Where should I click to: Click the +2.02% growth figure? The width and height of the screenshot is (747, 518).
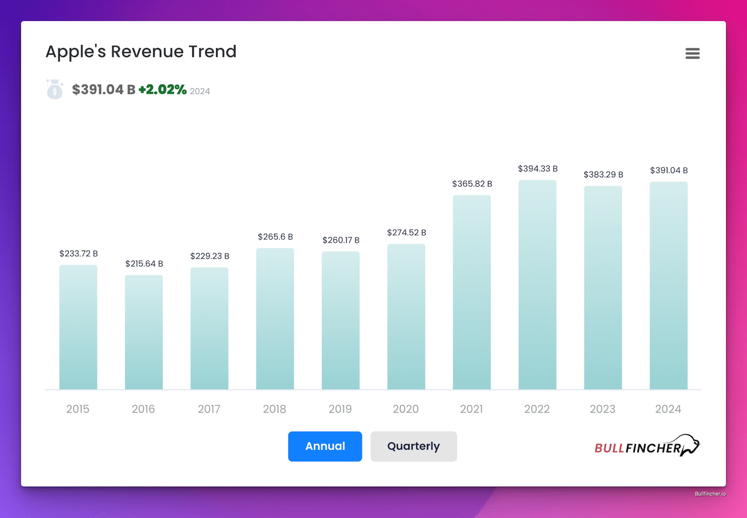162,90
